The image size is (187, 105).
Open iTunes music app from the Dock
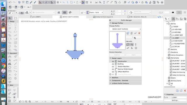(x=3, y=71)
